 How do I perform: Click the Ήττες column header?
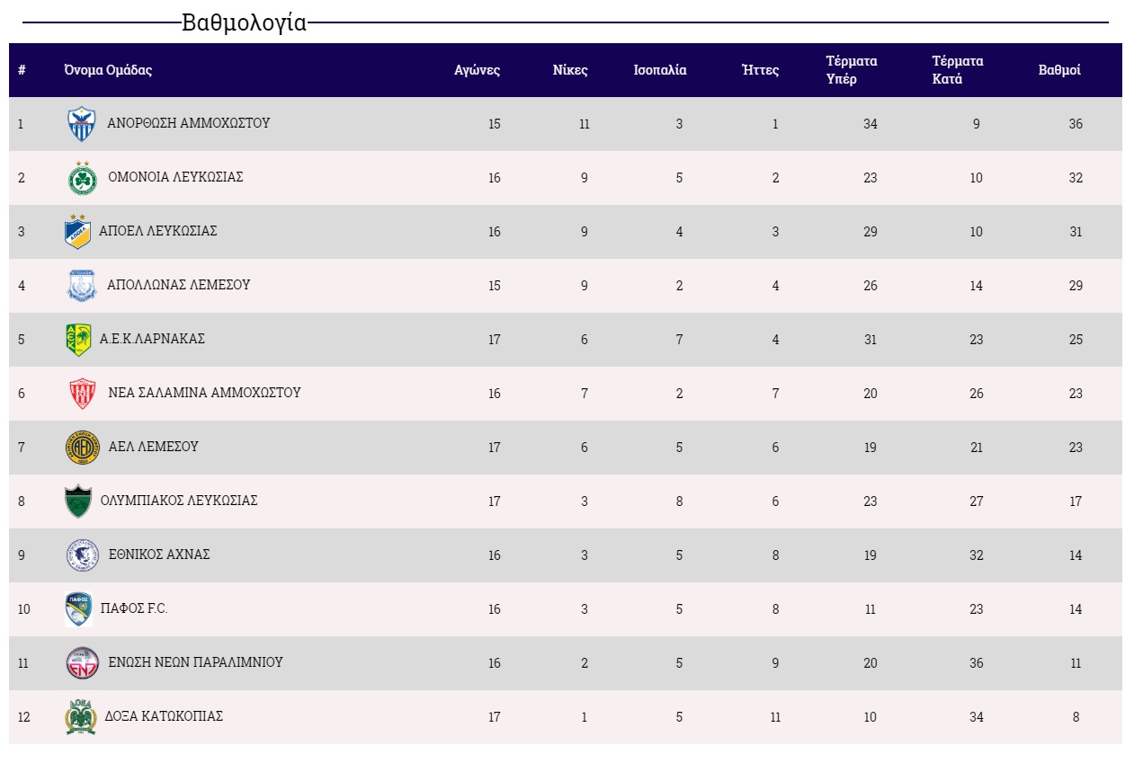click(x=761, y=70)
